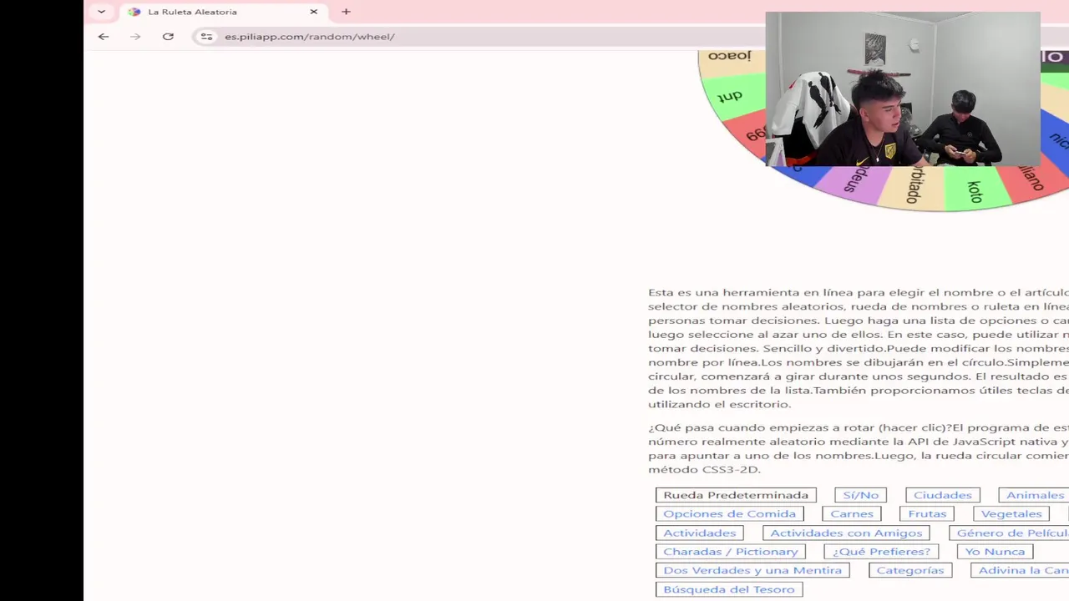Close the La Ruleta Aleatoria tab
Screen dimensions: 1069x601
tap(313, 12)
